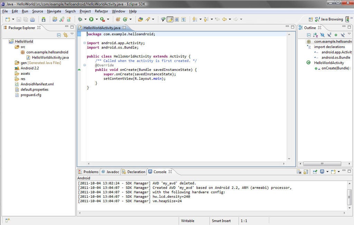Switch to the Problems tab
Image resolution: width=354 pixels, height=225 pixels.
pyautogui.click(x=88, y=172)
